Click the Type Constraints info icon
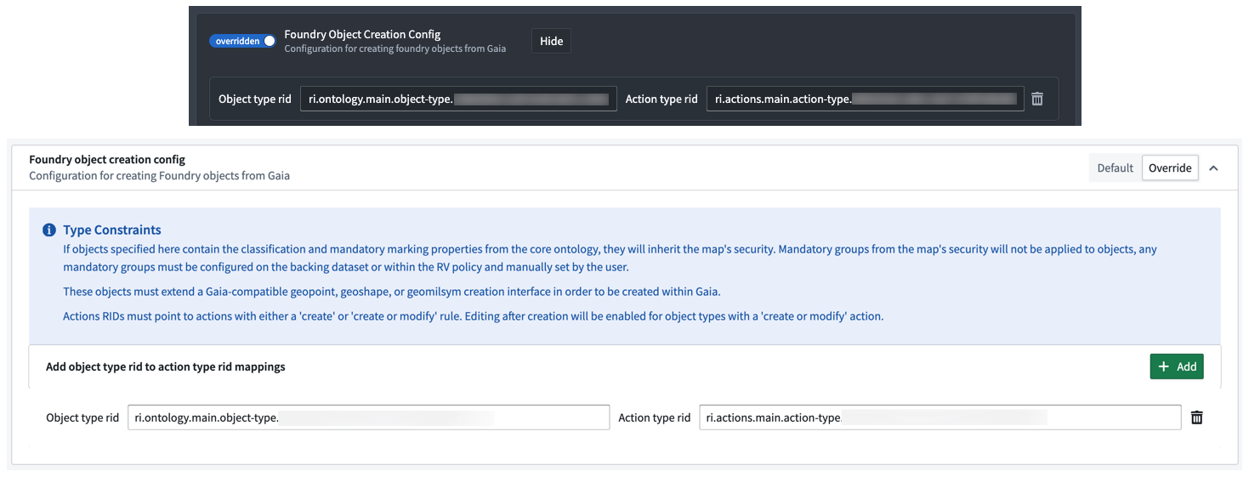 point(49,230)
